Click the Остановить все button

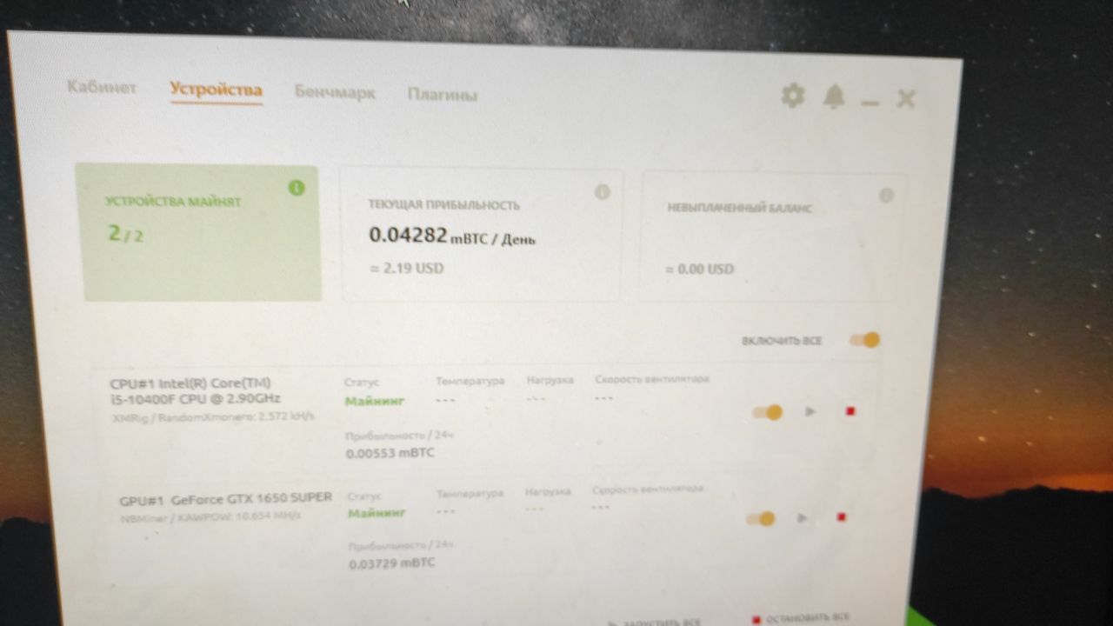[x=801, y=618]
